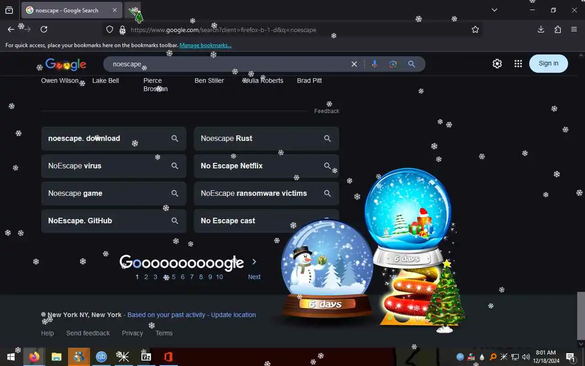Reload the current page
This screenshot has width=585, height=366.
coord(44,29)
